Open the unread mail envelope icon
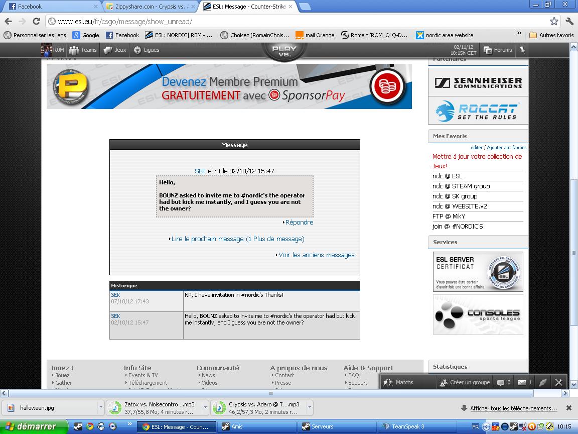 click(x=522, y=382)
